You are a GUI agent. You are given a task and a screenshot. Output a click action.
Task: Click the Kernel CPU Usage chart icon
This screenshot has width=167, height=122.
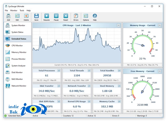(89, 101)
